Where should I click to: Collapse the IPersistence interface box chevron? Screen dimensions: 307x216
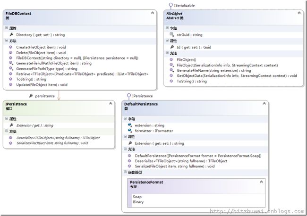[111, 103]
